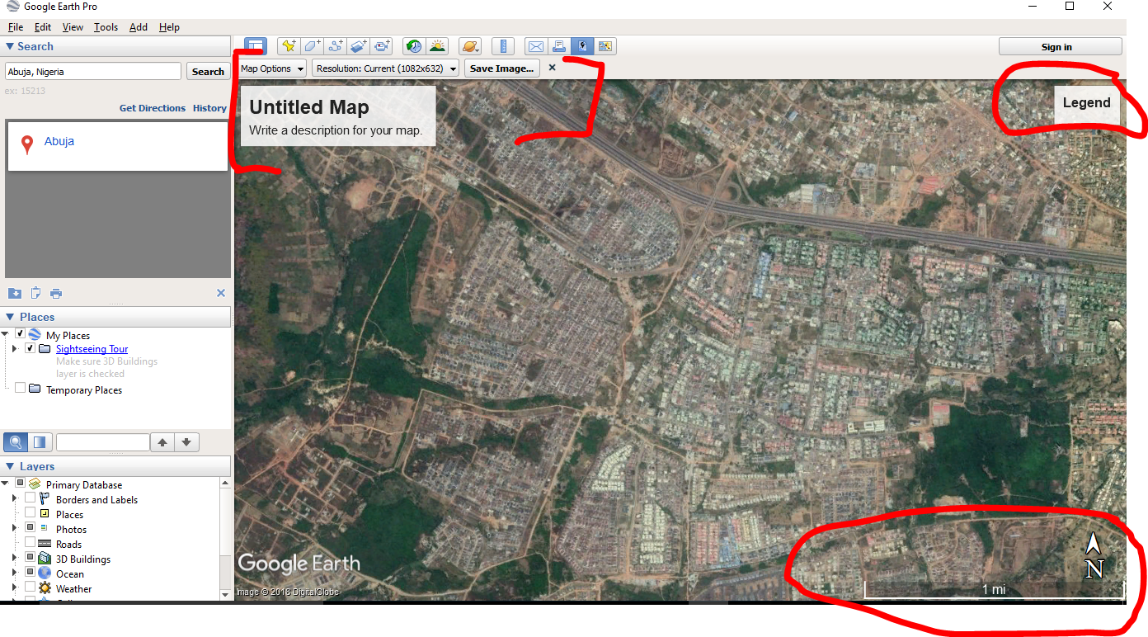Image resolution: width=1148 pixels, height=637 pixels.
Task: Collapse the Layers panel
Action: point(10,466)
